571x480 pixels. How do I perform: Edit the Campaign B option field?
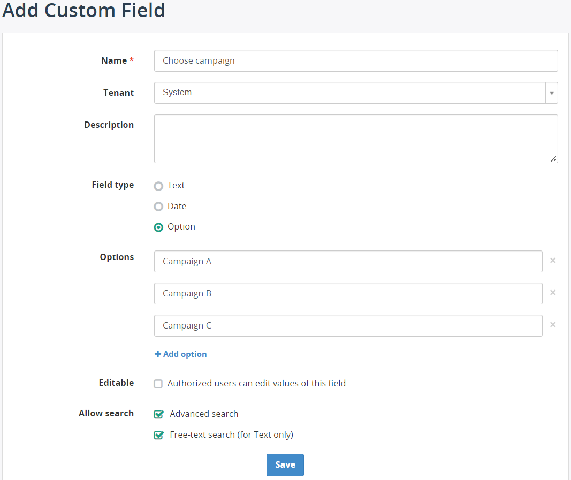point(348,294)
